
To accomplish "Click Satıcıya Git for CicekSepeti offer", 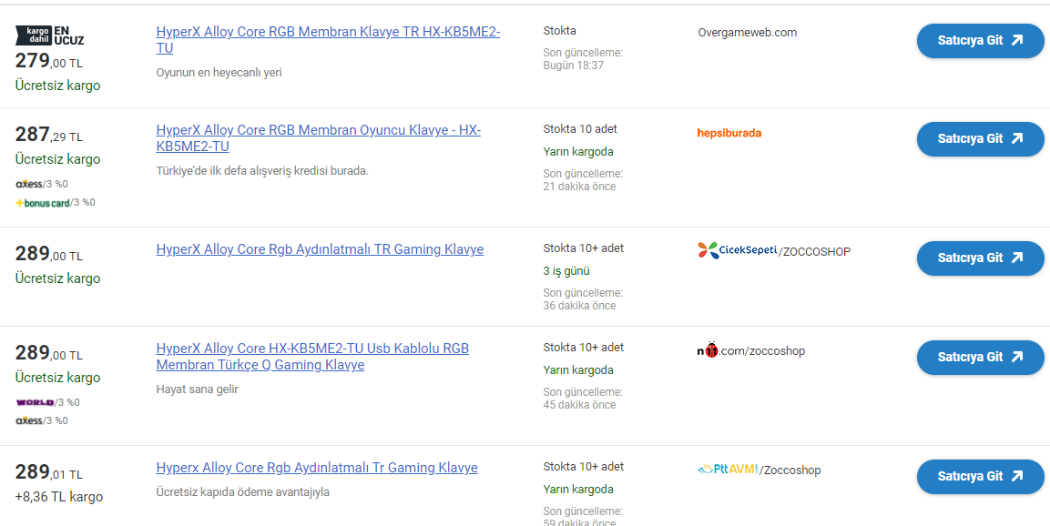I will 980,258.
